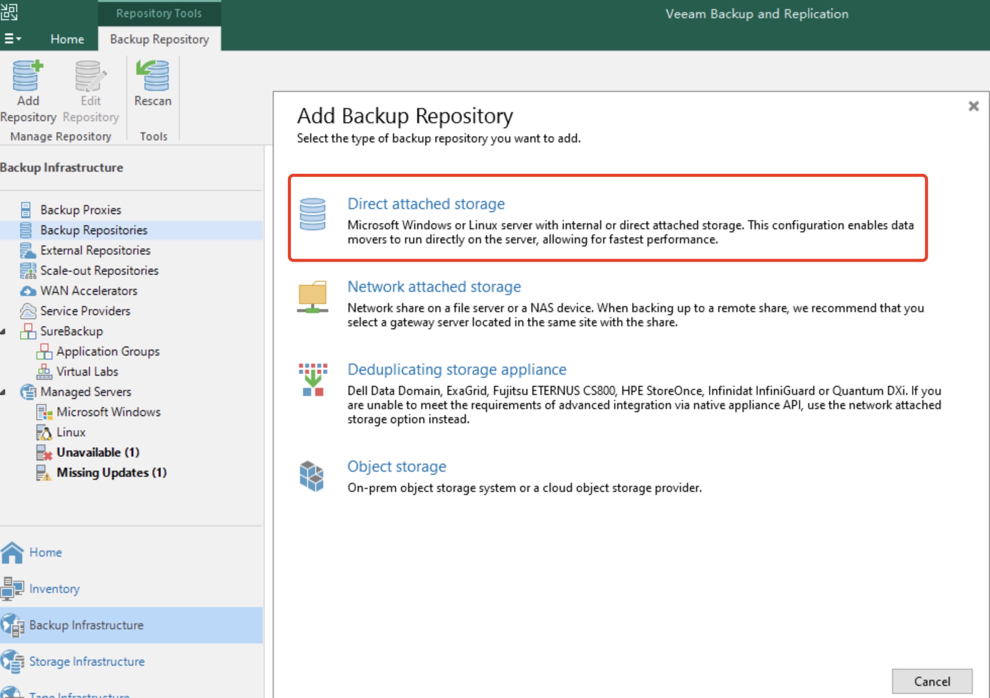990x698 pixels.
Task: Click the Application Groups icon
Action: click(44, 351)
